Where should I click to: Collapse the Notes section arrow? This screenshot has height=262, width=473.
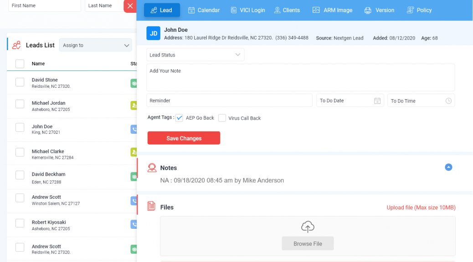[448, 167]
